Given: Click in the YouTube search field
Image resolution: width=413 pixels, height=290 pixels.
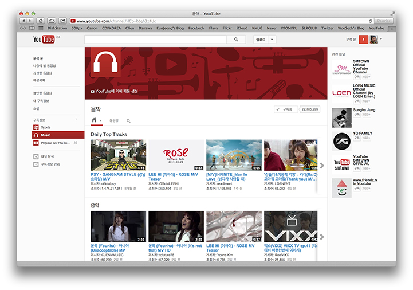Looking at the screenshot, I should click(155, 40).
